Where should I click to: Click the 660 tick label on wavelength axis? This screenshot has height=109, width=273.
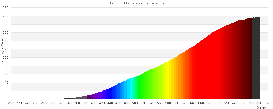click(x=201, y=103)
